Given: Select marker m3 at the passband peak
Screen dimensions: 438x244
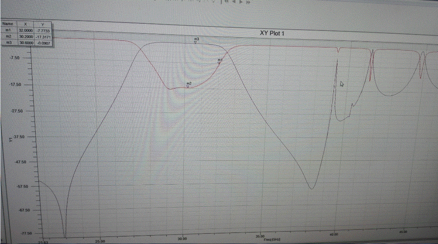Looking at the screenshot, I should 197,40.
